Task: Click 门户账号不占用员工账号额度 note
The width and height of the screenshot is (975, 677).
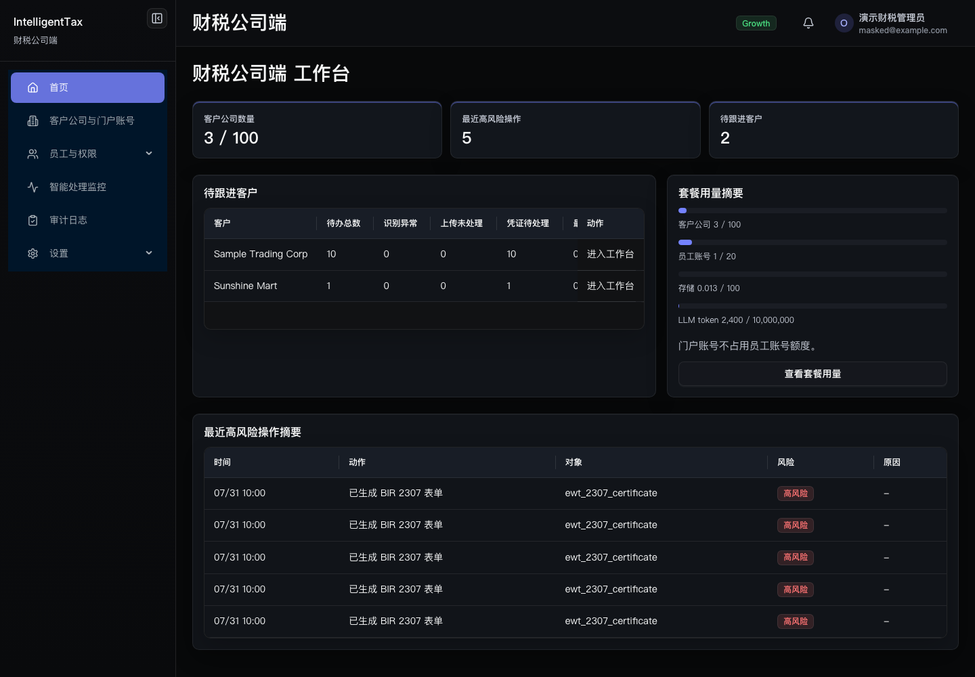Action: [x=749, y=346]
